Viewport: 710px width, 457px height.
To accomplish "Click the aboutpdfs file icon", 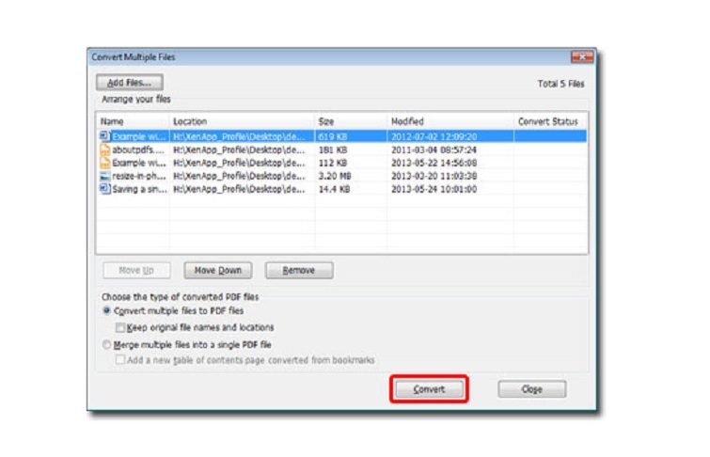I will pyautogui.click(x=105, y=150).
